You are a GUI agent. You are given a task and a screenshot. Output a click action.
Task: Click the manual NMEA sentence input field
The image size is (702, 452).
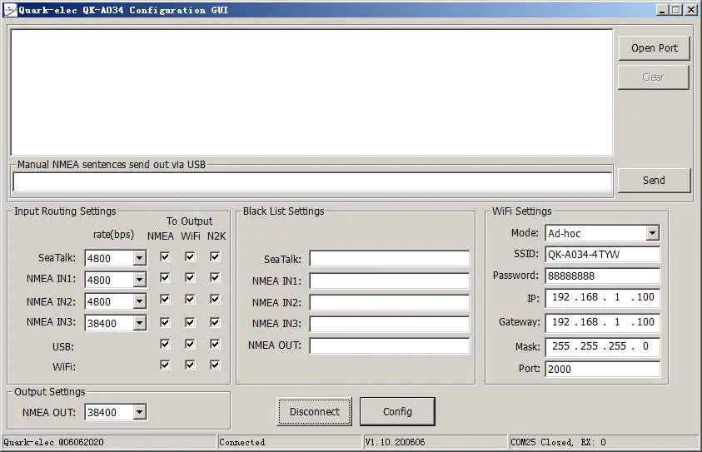click(312, 181)
